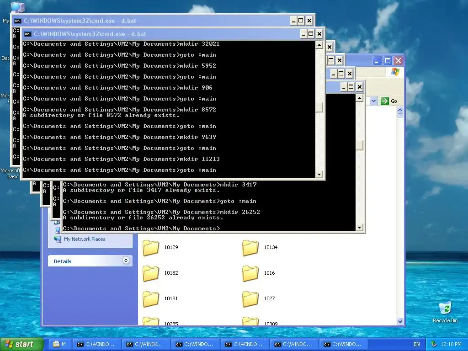
Task: Maximize the front d.bat cmd window
Action: pyautogui.click(x=311, y=34)
